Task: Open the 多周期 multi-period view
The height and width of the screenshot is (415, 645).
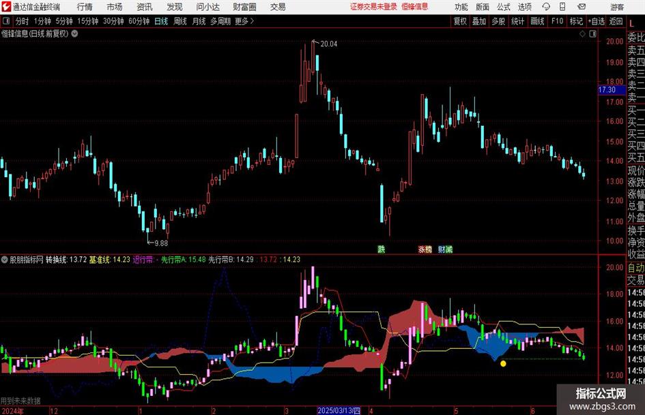Action: pyautogui.click(x=220, y=21)
